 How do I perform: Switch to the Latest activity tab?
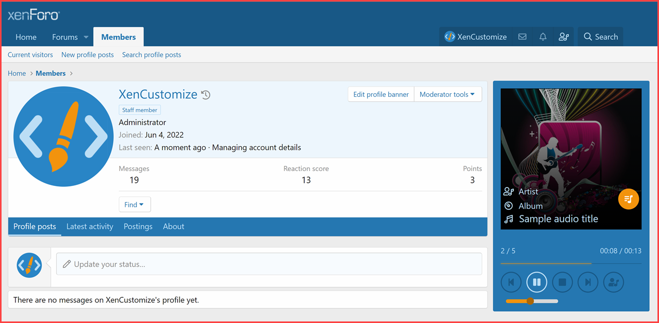pos(90,227)
